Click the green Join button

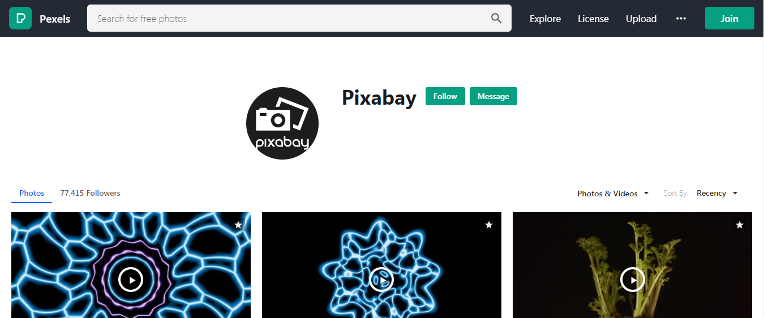[x=729, y=18]
